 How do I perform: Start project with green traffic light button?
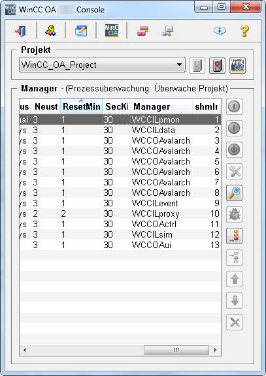point(197,65)
